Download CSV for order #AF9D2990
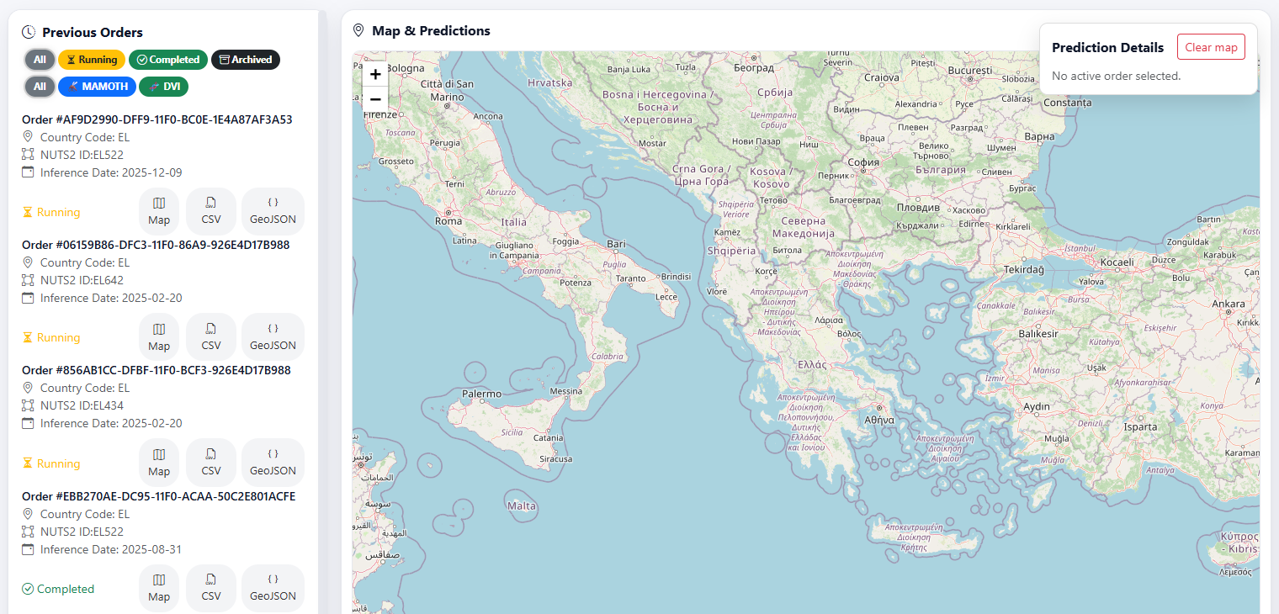 click(211, 211)
